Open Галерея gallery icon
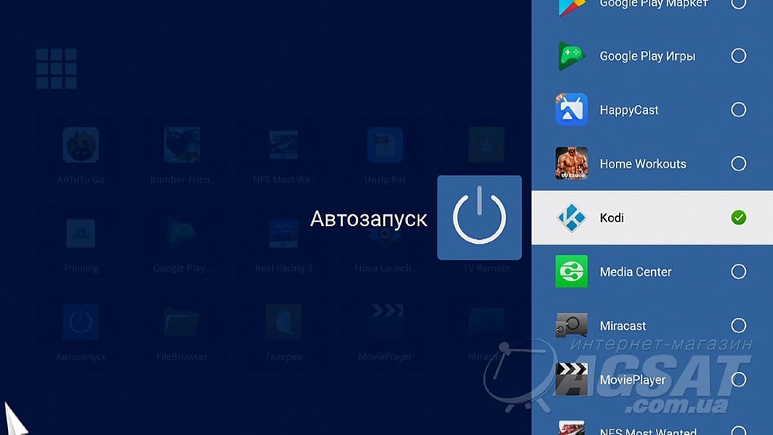The image size is (773, 435). click(284, 322)
